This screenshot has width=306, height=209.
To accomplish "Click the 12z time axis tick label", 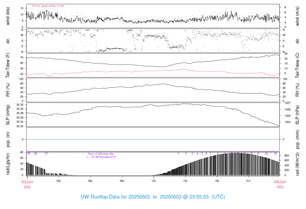I will pyautogui.click(x=154, y=181).
